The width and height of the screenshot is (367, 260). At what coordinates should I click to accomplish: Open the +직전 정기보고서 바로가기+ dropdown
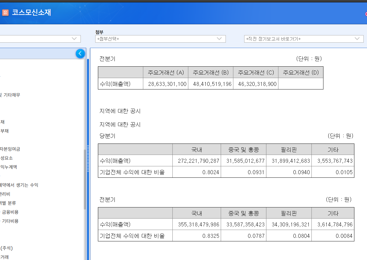(x=303, y=39)
